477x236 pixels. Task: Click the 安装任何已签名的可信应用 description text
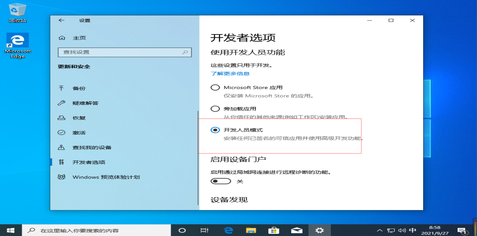coord(293,138)
